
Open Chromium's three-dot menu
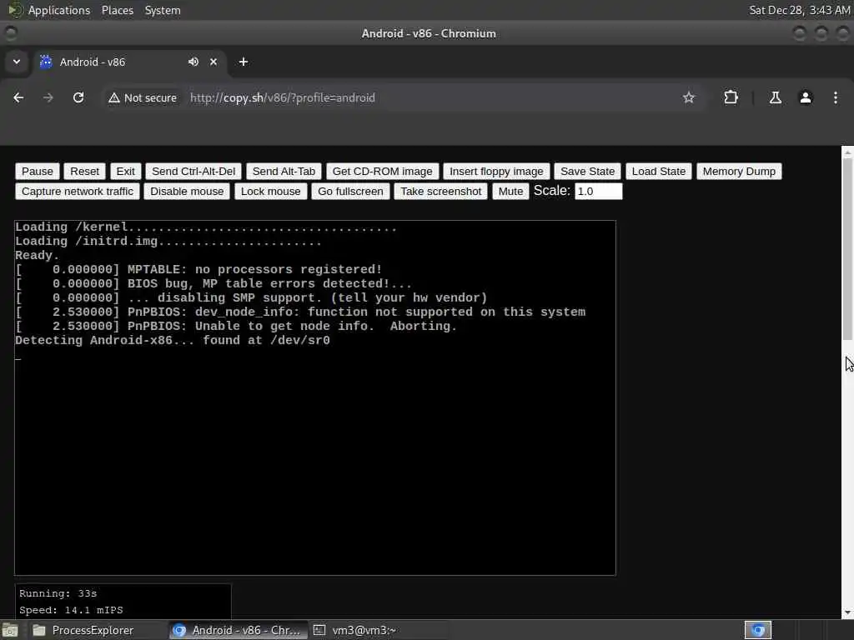[836, 97]
